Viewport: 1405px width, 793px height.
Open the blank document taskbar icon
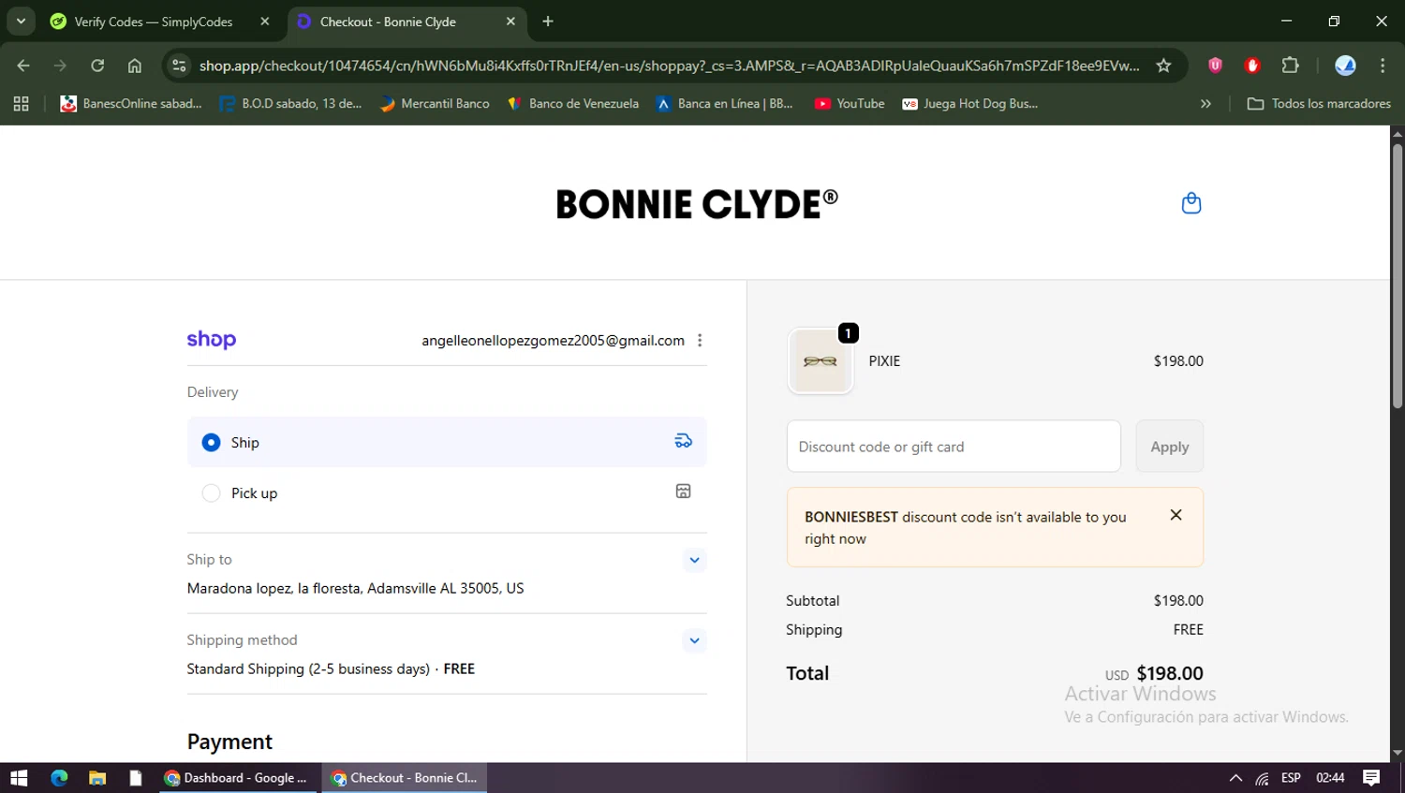pyautogui.click(x=136, y=778)
